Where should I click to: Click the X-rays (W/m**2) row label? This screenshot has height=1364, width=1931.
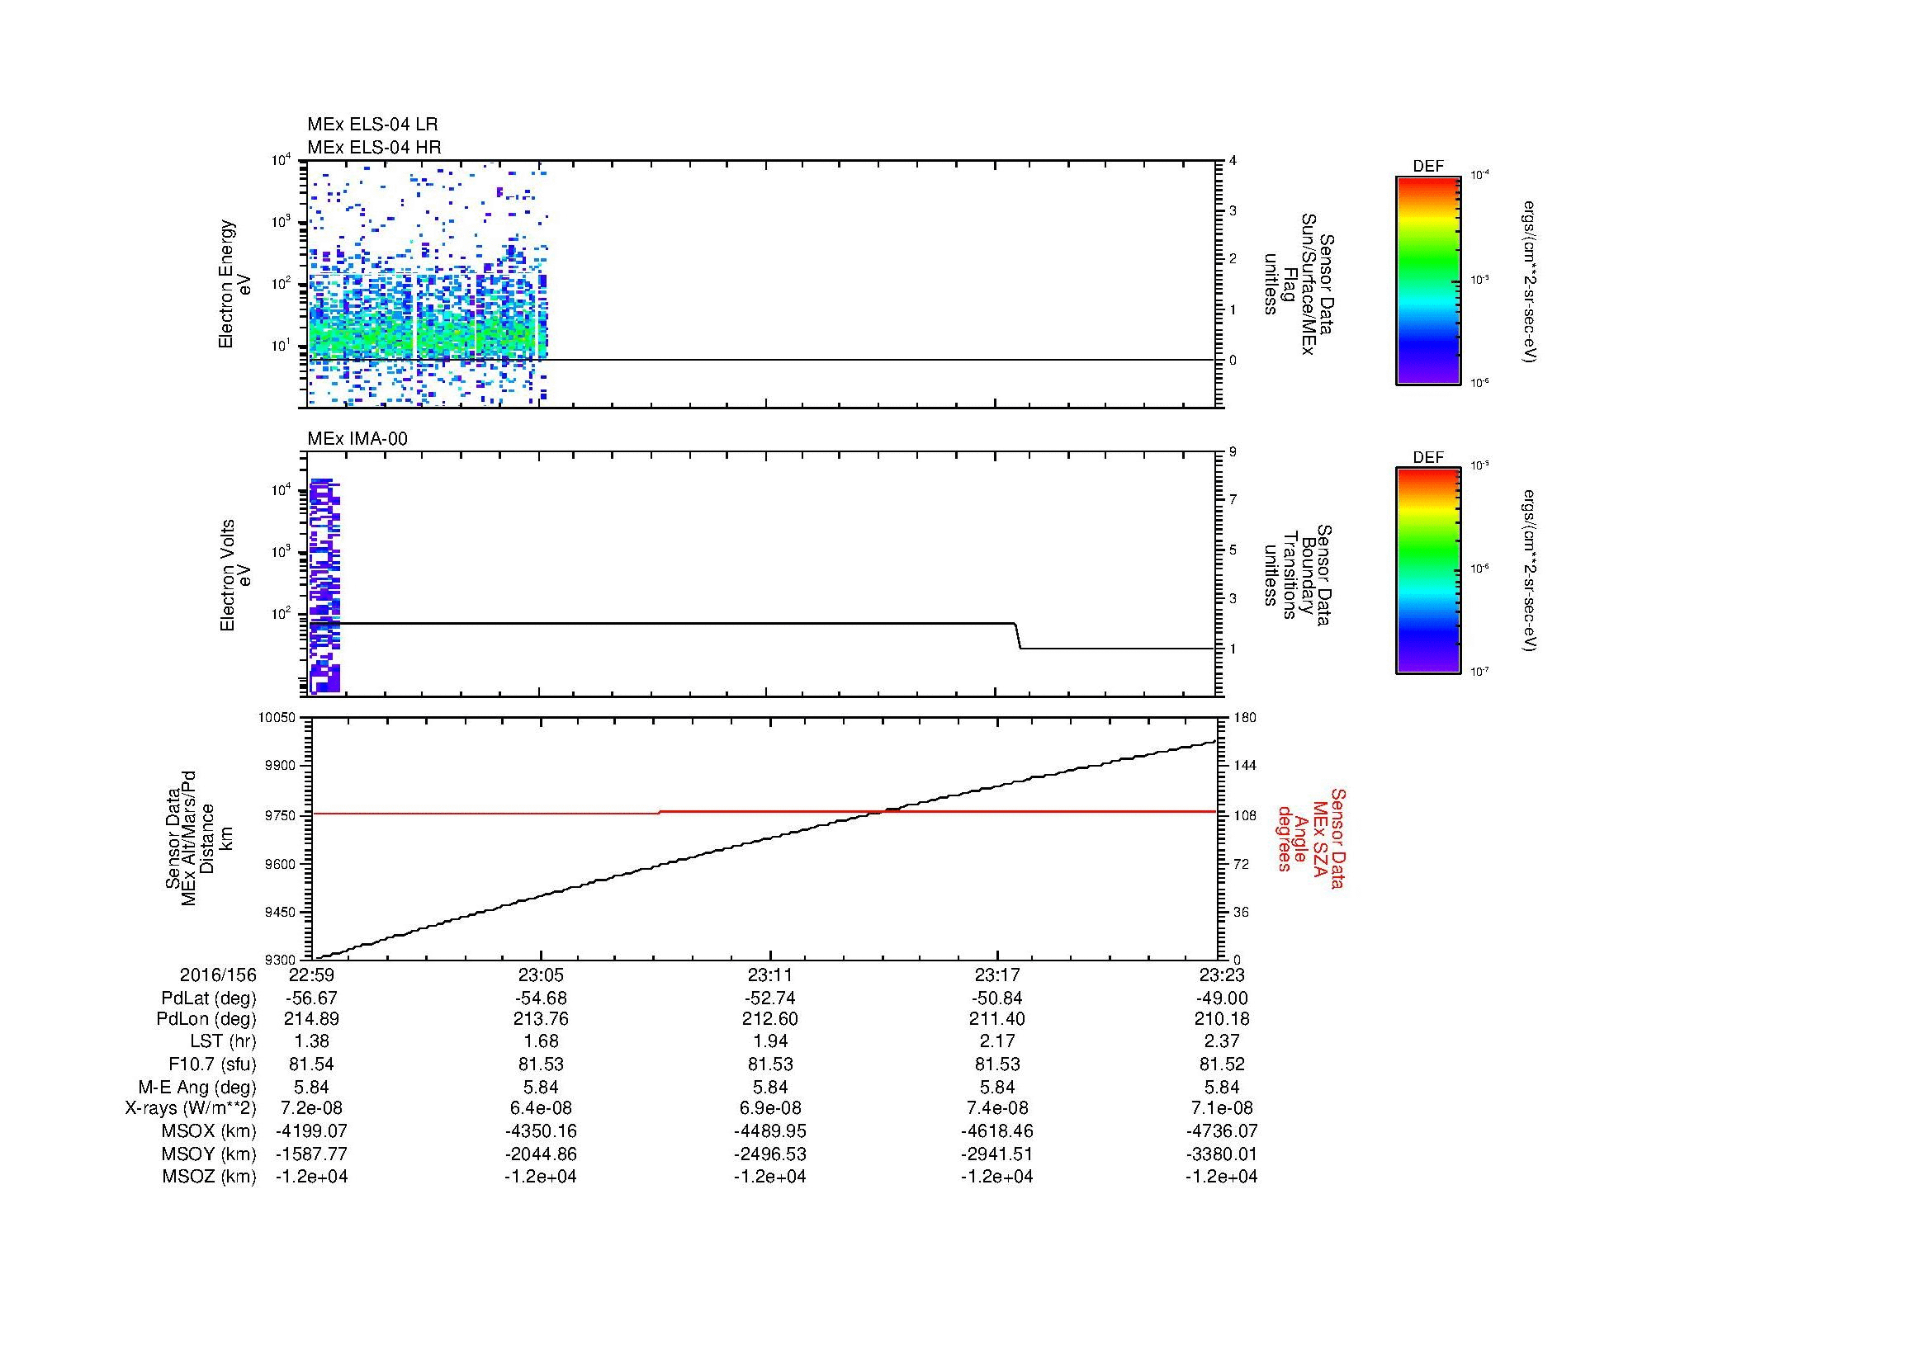pyautogui.click(x=191, y=1109)
